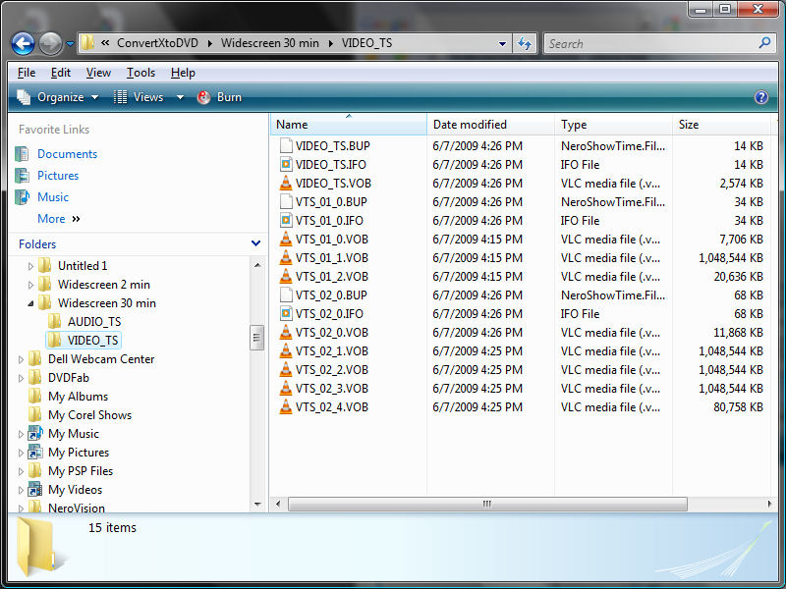This screenshot has width=786, height=589.
Task: Sort files by Date modified column header
Action: click(x=490, y=125)
